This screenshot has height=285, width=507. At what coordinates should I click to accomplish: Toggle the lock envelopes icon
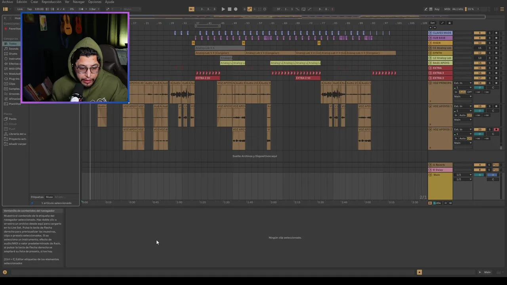[x=449, y=23]
